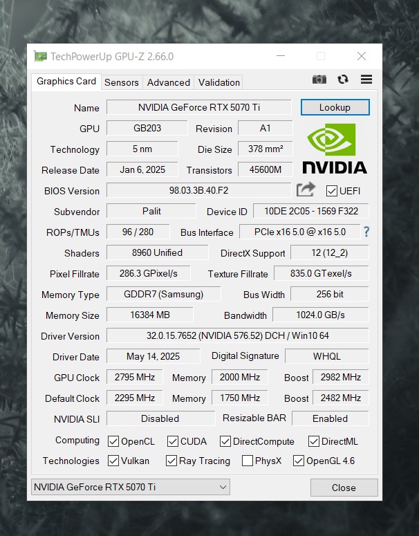Toggle the OpenGL 4.6 checkbox
This screenshot has width=419, height=536.
299,461
